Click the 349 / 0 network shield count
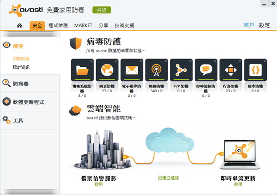 157,91
